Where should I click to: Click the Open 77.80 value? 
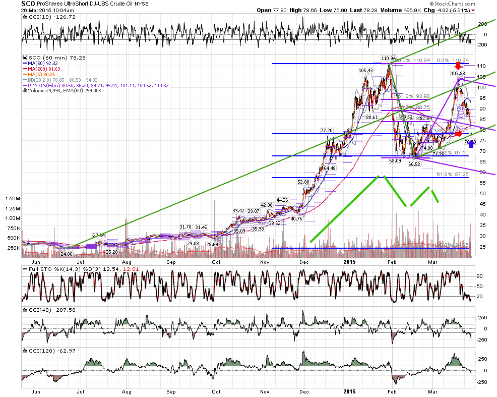tap(272, 10)
